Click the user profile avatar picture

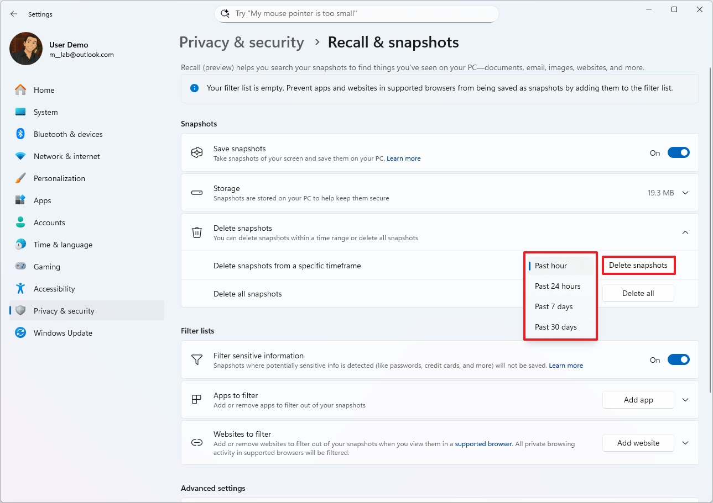click(26, 49)
